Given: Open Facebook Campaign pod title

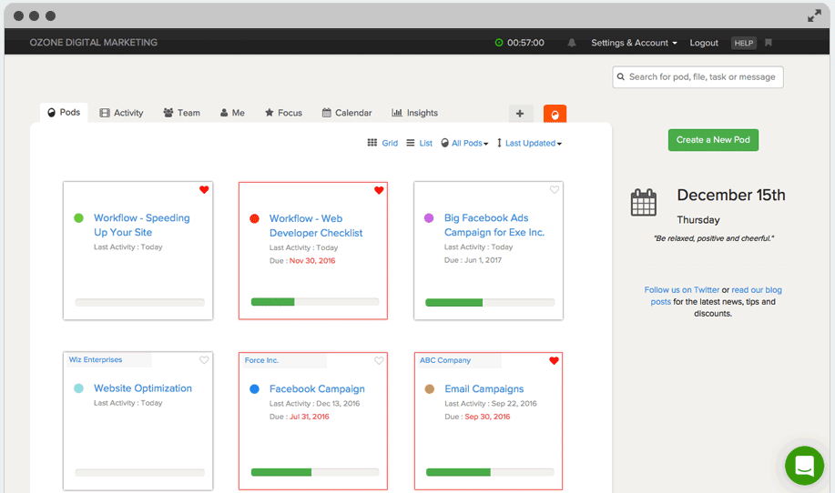Looking at the screenshot, I should pyautogui.click(x=317, y=388).
